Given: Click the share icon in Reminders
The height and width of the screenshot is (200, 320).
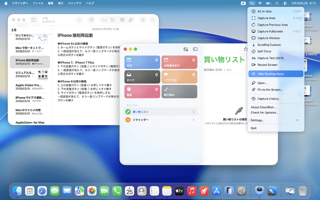Looking at the screenshot, I should pos(246,49).
